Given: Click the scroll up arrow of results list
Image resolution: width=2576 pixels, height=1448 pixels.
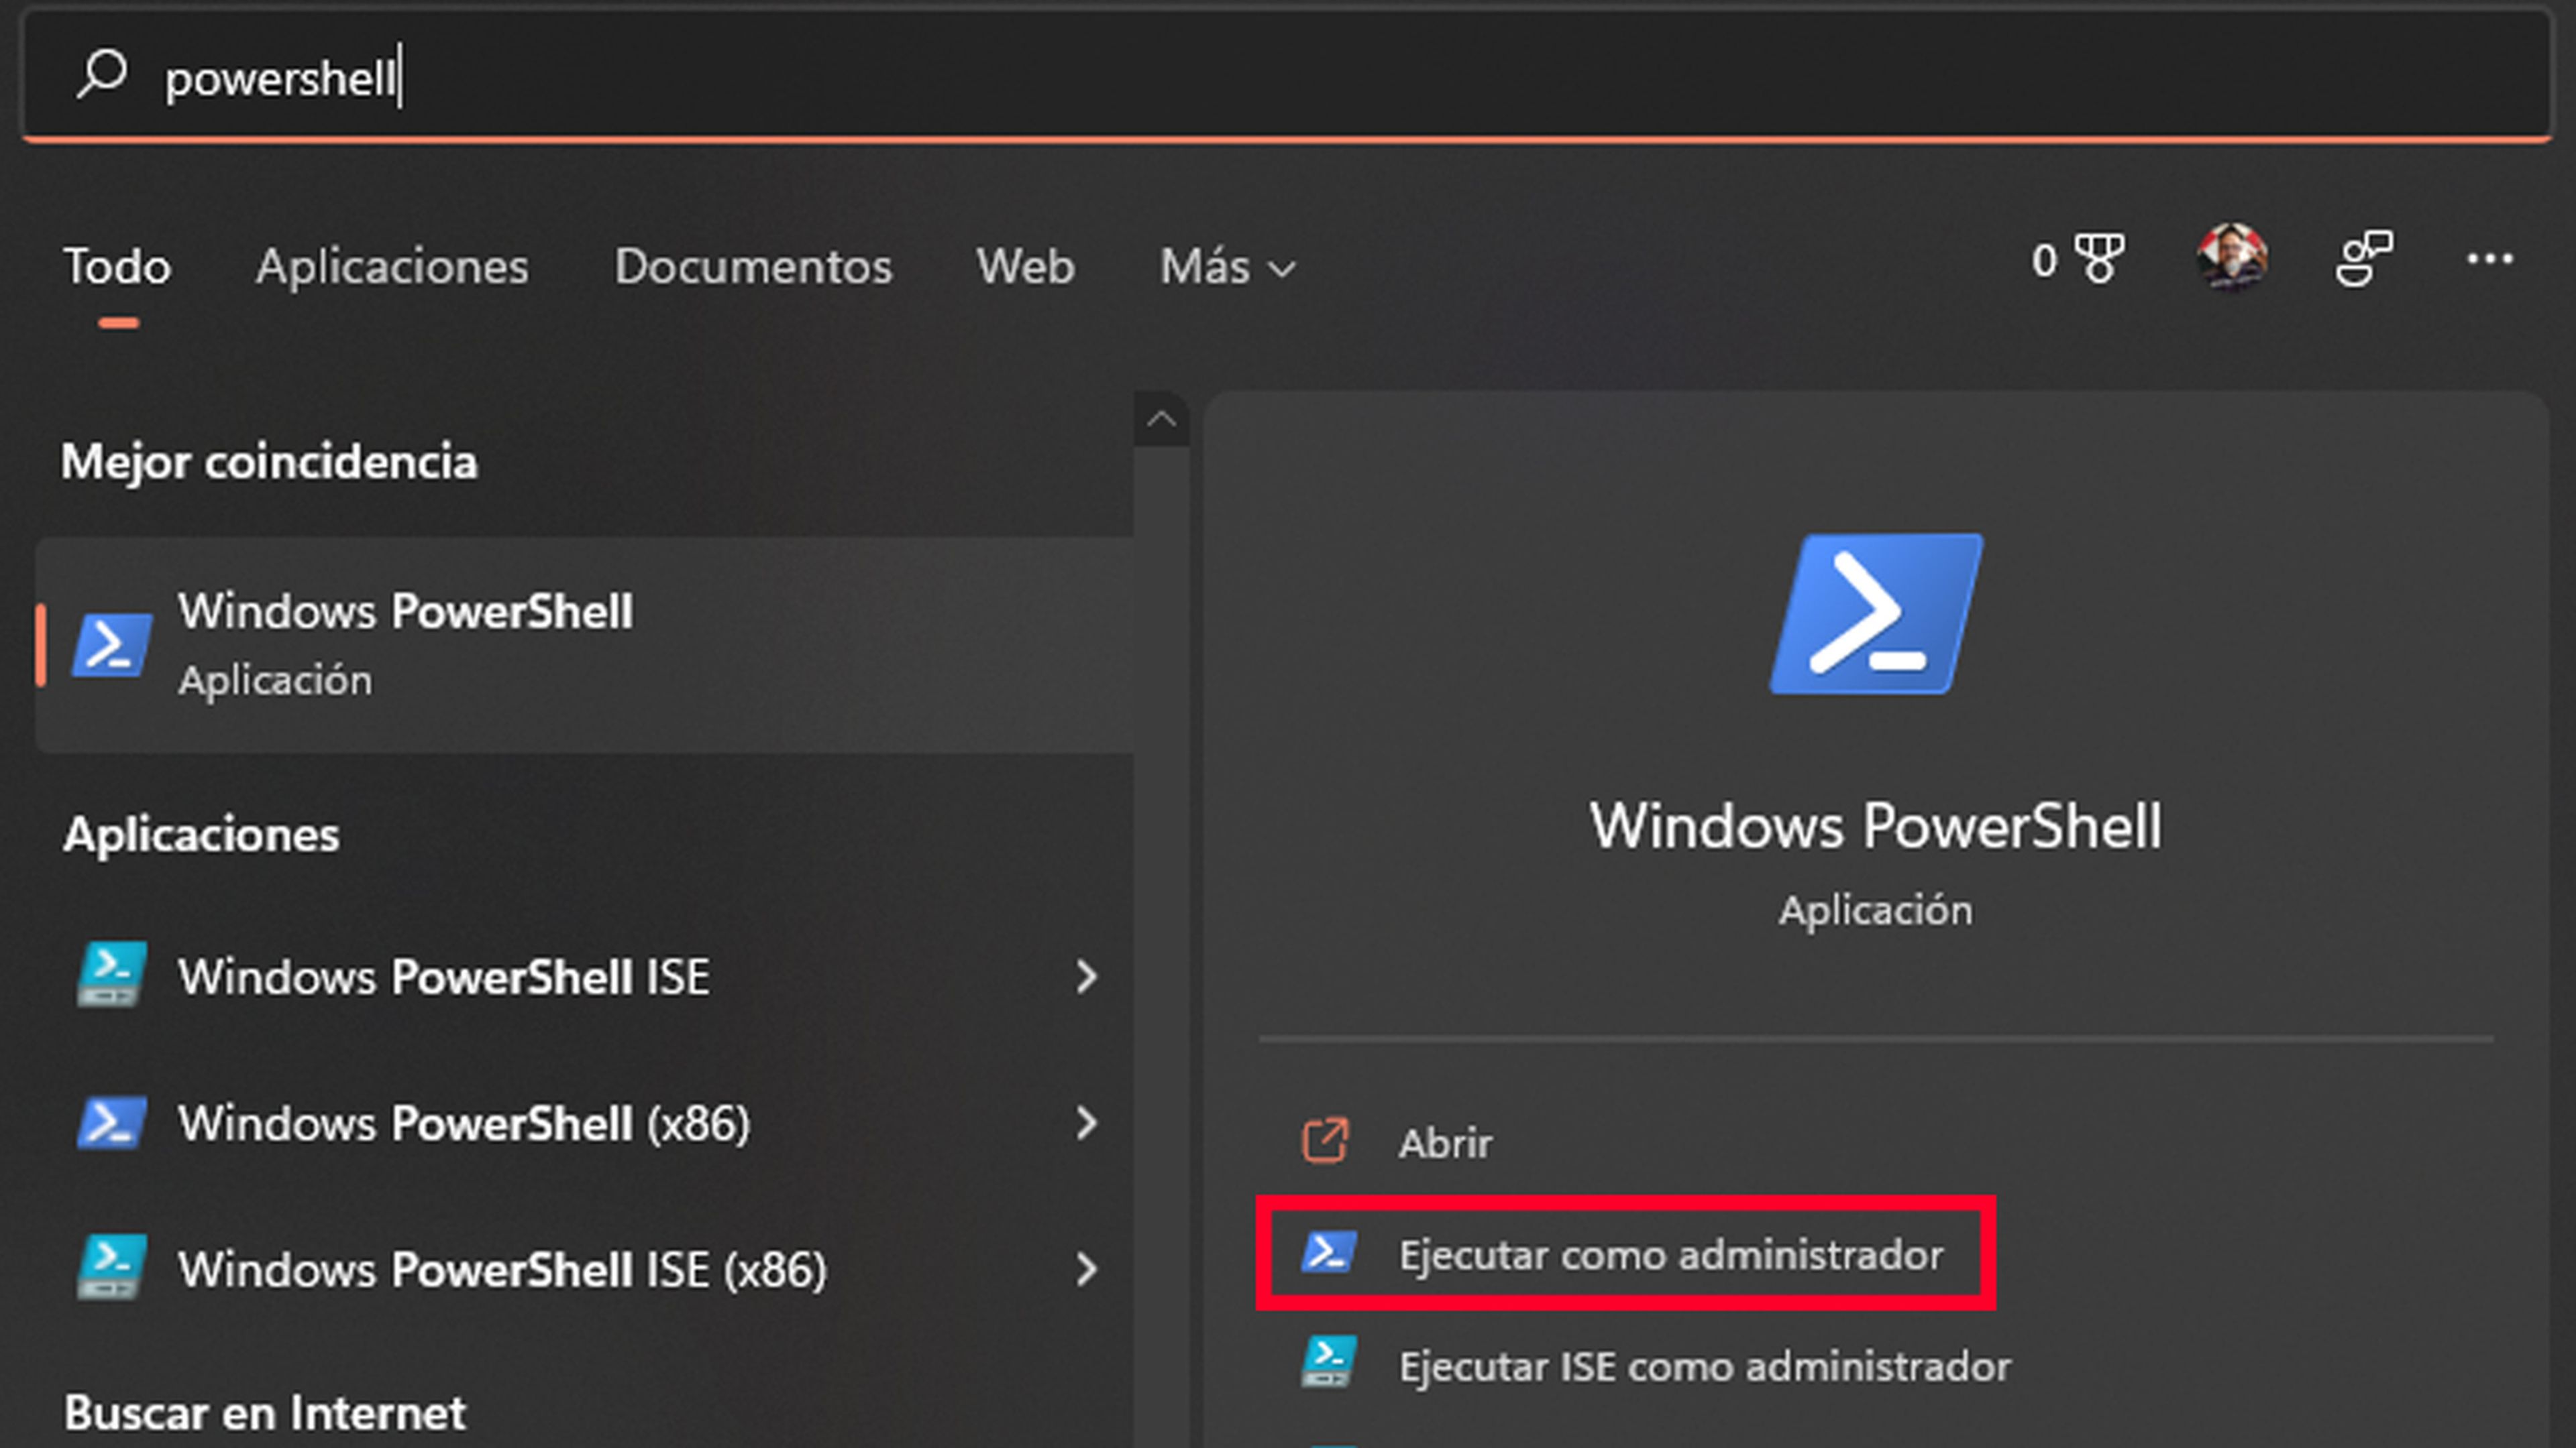Looking at the screenshot, I should (x=1162, y=419).
